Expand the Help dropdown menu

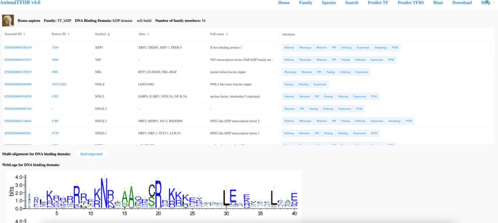pos(488,3)
